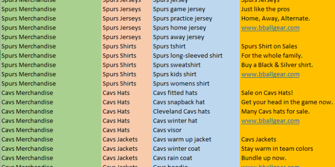The width and height of the screenshot is (335, 167).
Task: Click the 'Sale on Cavs Hats!' headline cell
Action: pos(287,93)
